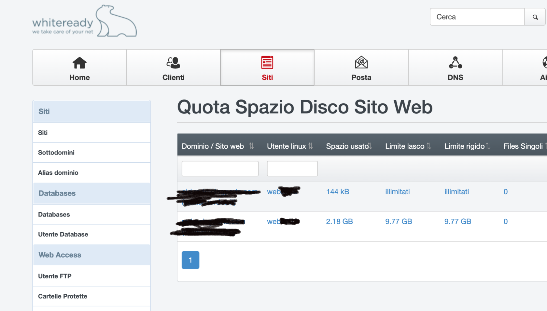Screen dimensions: 547x311
Task: Open Databases item in the sidebar
Action: pos(91,215)
